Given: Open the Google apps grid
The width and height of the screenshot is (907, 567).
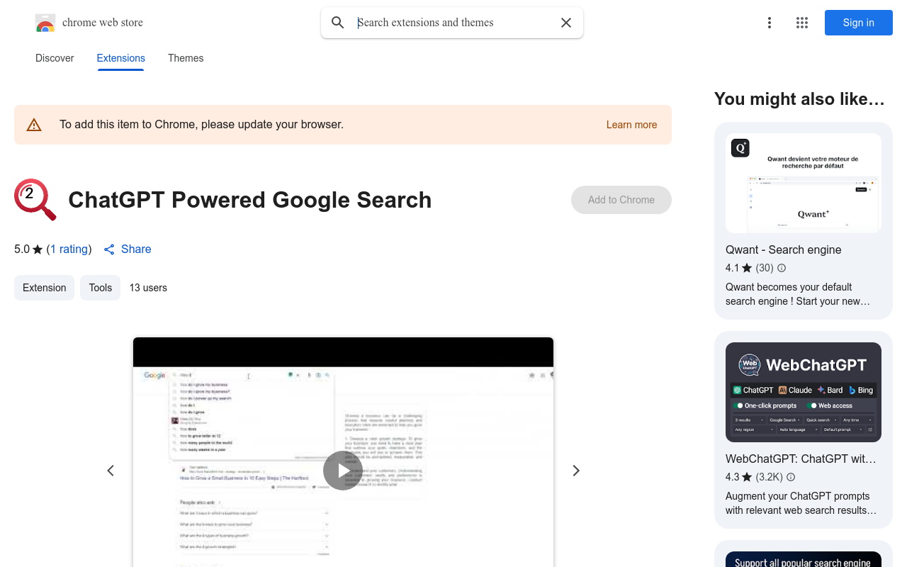Looking at the screenshot, I should pos(802,23).
